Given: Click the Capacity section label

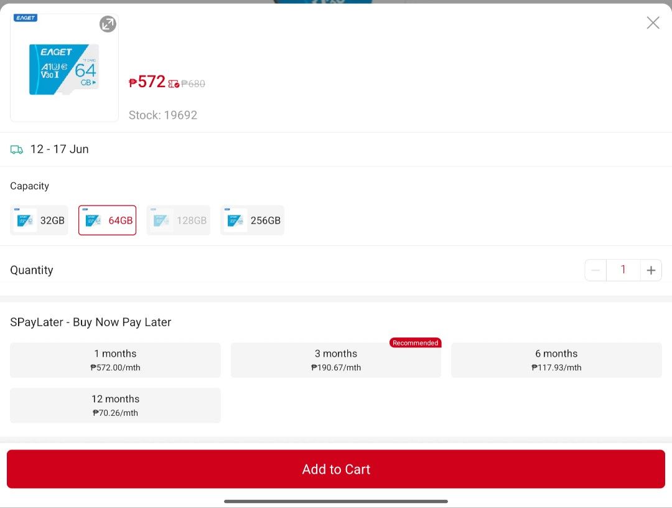Looking at the screenshot, I should 30,186.
